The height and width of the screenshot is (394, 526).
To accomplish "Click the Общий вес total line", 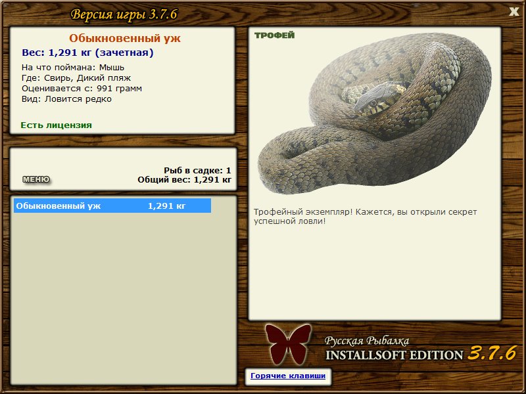I will (185, 179).
